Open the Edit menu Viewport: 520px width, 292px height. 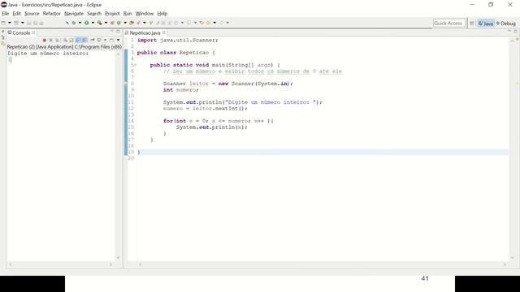point(16,14)
